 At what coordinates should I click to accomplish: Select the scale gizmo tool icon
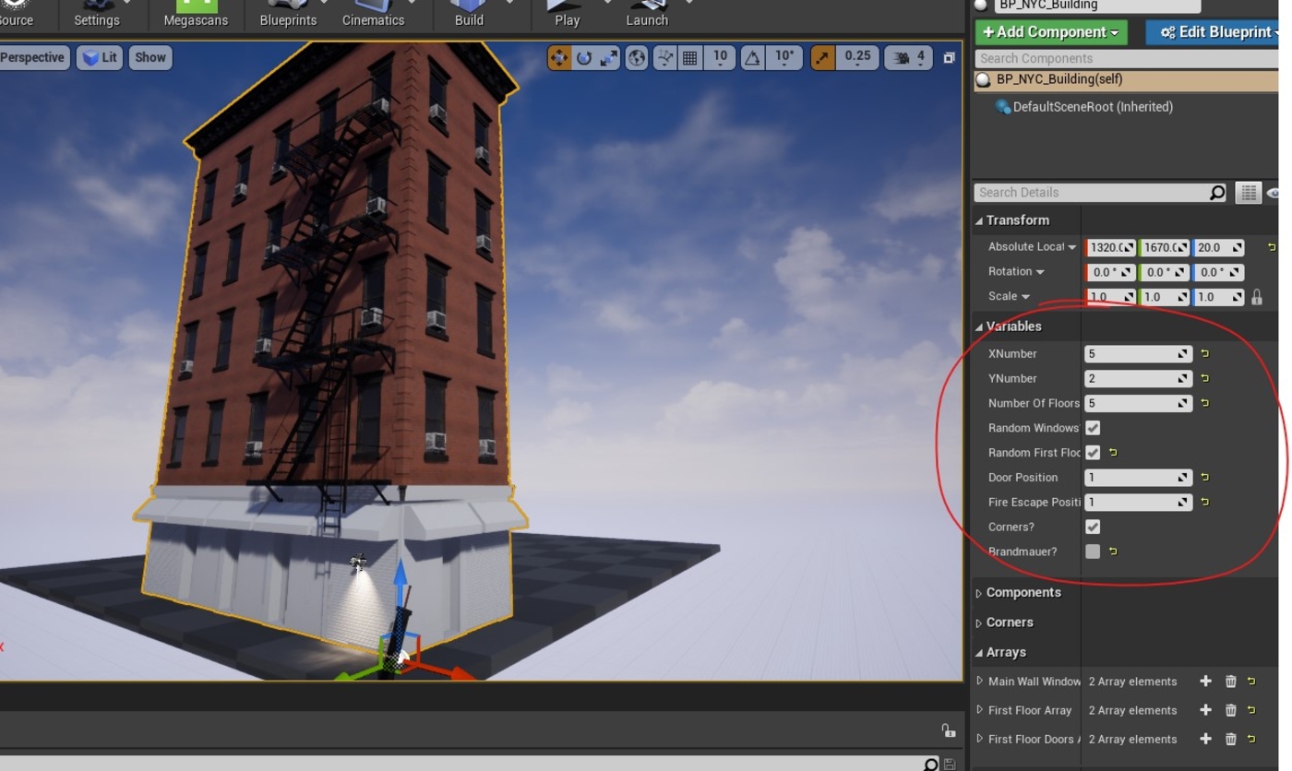pyautogui.click(x=609, y=58)
